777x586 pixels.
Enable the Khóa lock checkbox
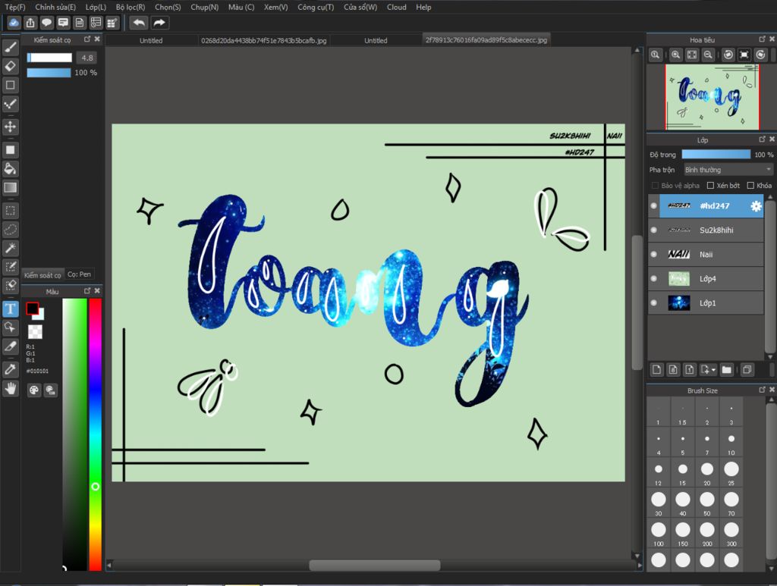[x=750, y=186]
